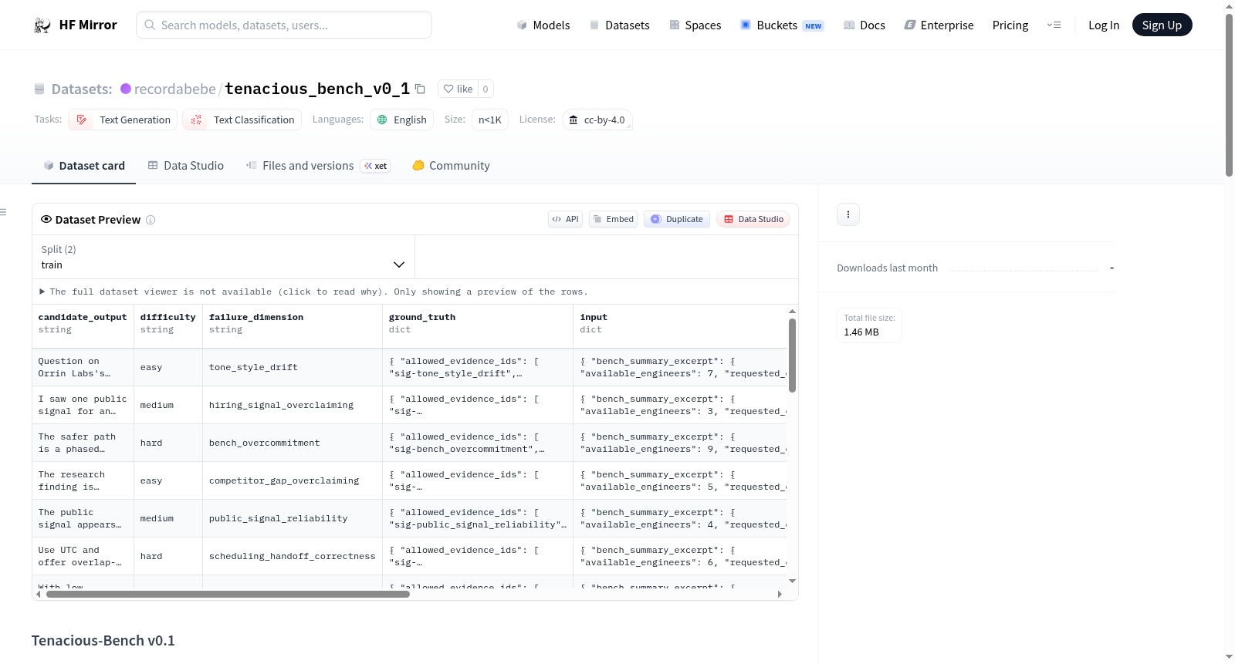Image resolution: width=1235 pixels, height=664 pixels.
Task: Click the Total file size 1.46 MB box
Action: click(x=869, y=325)
